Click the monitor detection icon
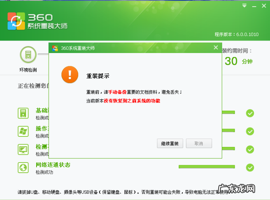The width and height of the screenshot is (270, 200). (23, 149)
